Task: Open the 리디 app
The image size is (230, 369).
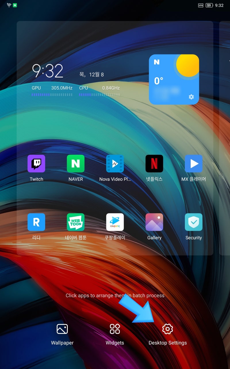Action: [36, 222]
